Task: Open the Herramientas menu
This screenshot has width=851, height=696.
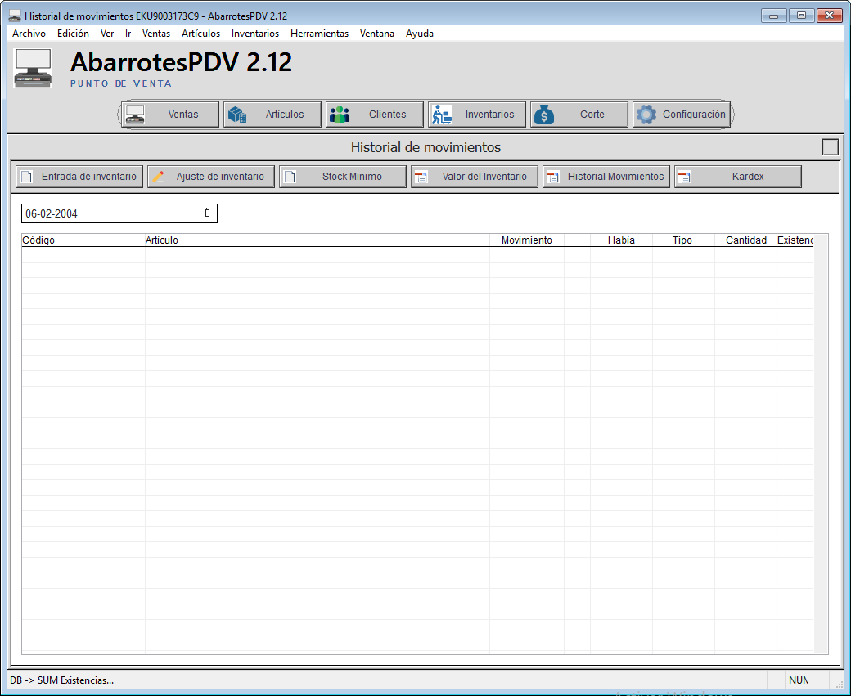Action: pos(320,34)
